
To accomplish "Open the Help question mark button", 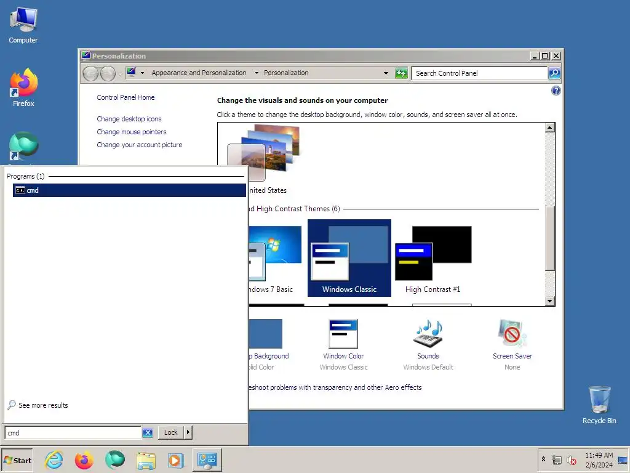I will (556, 91).
